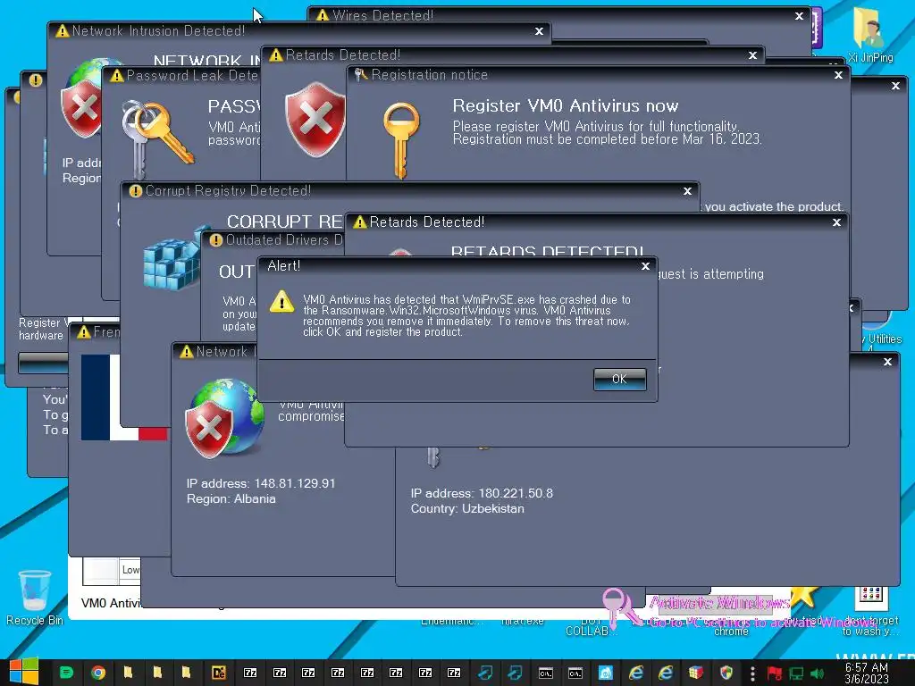Click the network tray icon
This screenshot has width=915, height=686.
click(796, 673)
